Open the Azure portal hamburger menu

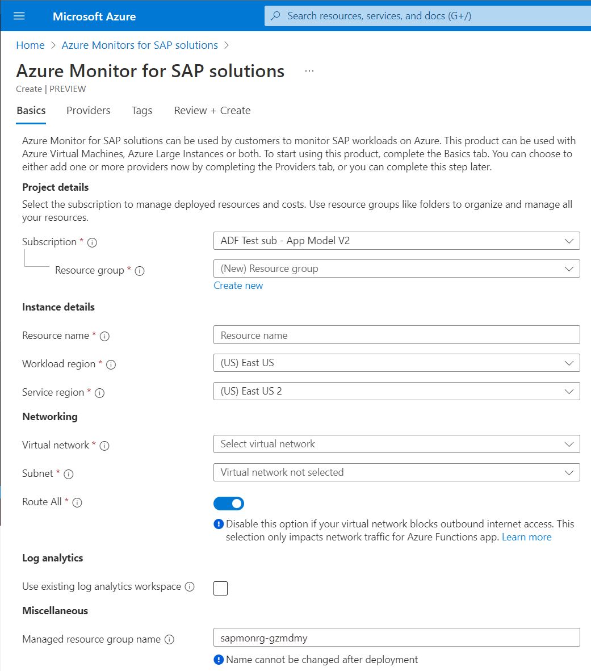19,15
